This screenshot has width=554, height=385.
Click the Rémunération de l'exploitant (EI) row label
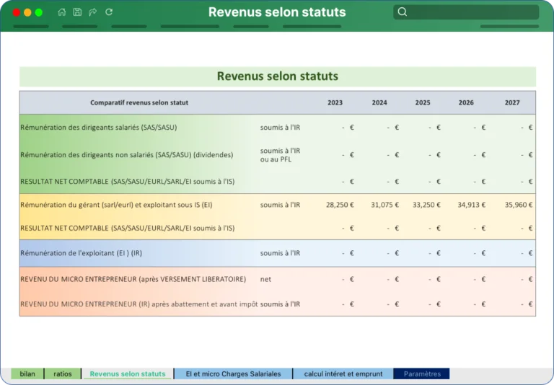[x=82, y=253]
